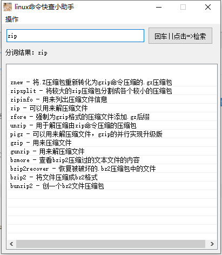Click the search input field containing zip
Image resolution: width=222 pixels, height=255 pixels.
75,36
